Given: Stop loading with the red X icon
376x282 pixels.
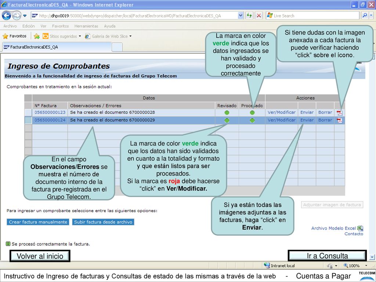Looking at the screenshot, I should tap(259, 15).
